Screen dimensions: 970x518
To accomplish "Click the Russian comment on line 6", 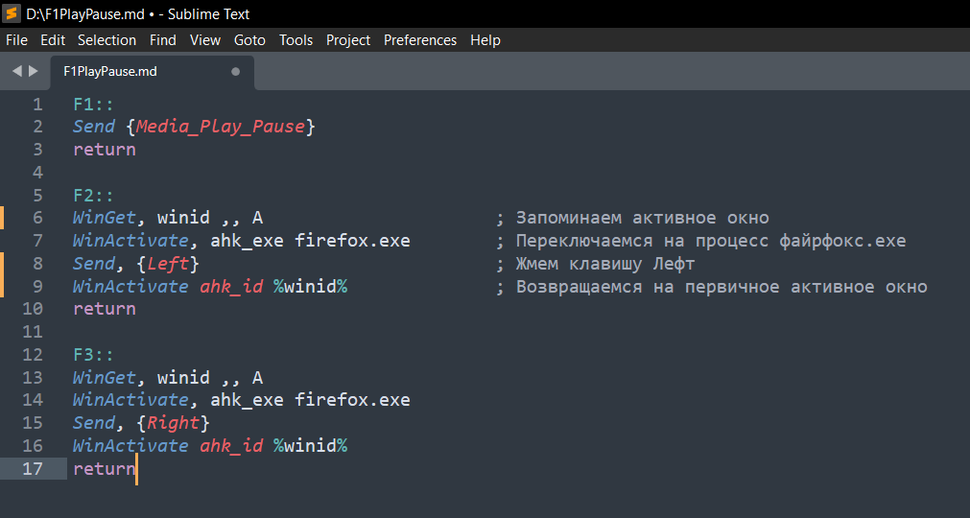I will coord(642,218).
